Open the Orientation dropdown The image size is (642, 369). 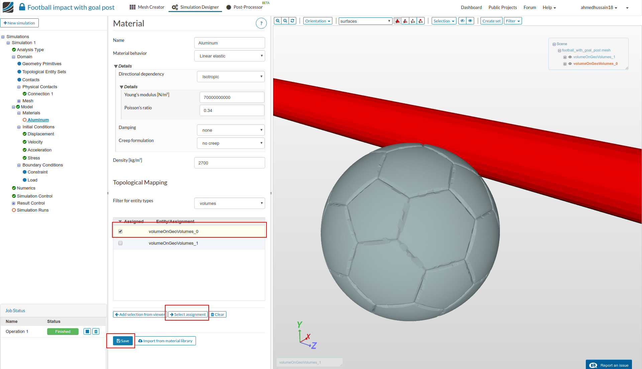pos(318,21)
